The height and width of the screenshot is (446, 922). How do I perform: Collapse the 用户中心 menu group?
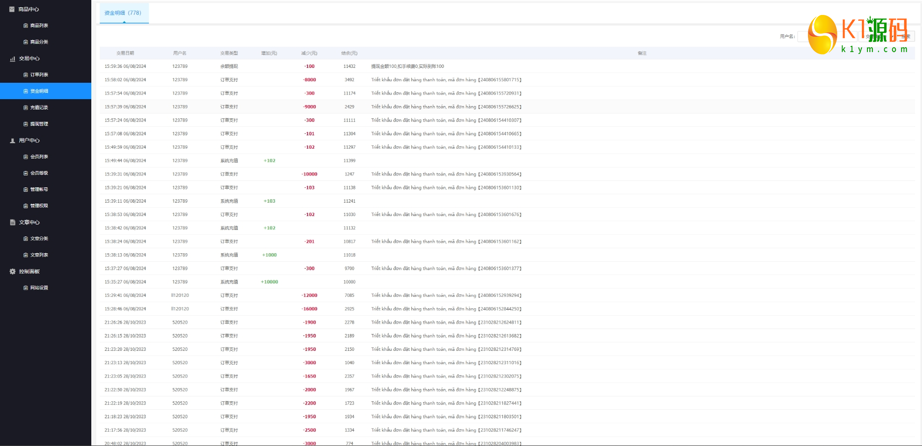(29, 141)
